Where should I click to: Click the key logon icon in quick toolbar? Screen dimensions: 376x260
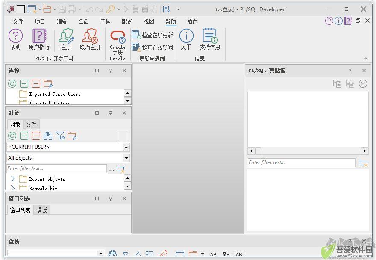click(111, 9)
